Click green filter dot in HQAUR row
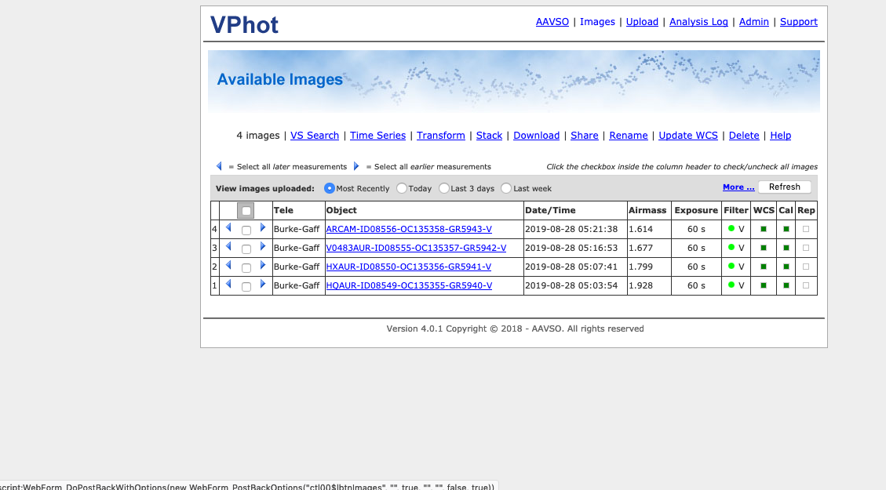The height and width of the screenshot is (490, 886). 731,285
